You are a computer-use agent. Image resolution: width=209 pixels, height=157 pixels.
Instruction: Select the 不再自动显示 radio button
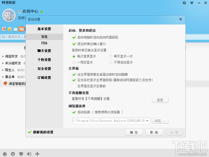[111, 62]
